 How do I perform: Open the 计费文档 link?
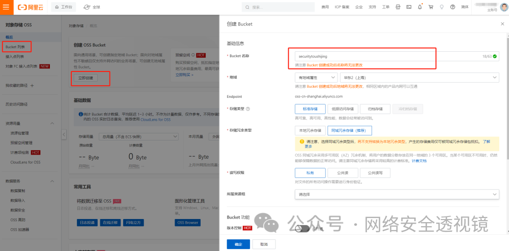point(419,161)
